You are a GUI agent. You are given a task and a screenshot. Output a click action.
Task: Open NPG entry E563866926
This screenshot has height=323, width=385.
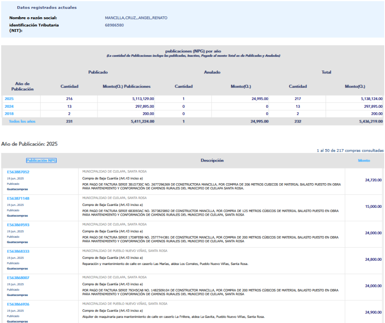point(18,304)
